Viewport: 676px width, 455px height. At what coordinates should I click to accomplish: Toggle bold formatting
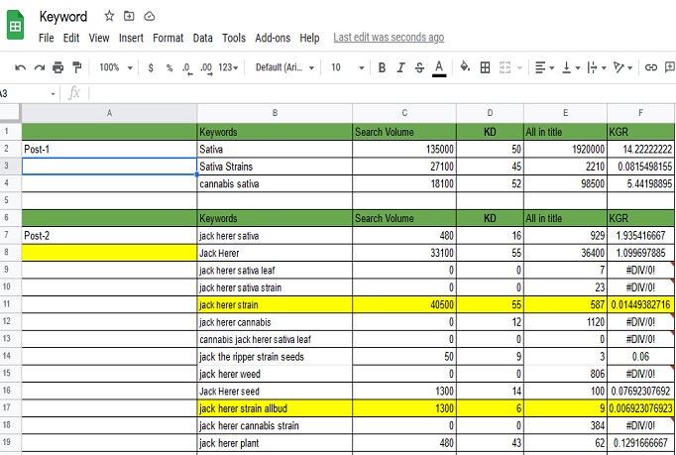(x=382, y=67)
